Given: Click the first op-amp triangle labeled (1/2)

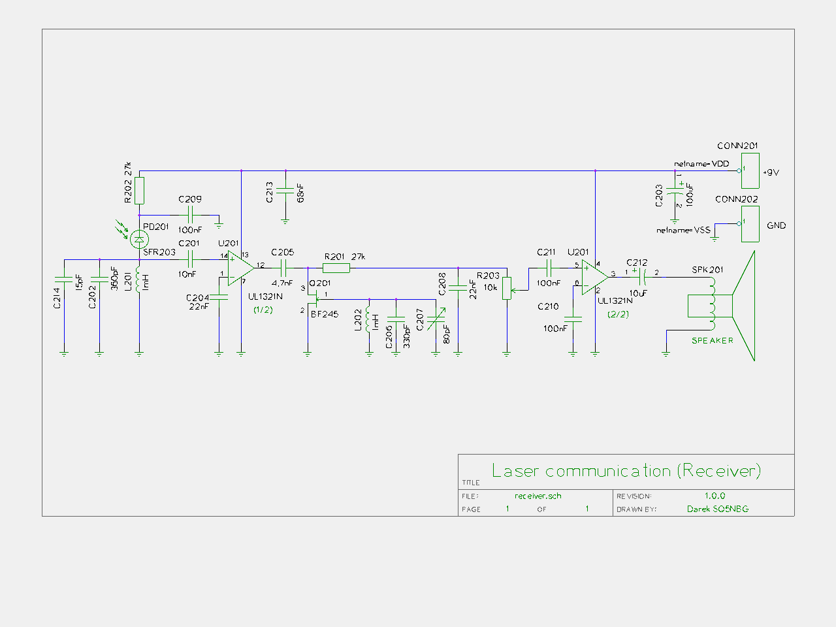Looking at the screenshot, I should coord(240,268).
